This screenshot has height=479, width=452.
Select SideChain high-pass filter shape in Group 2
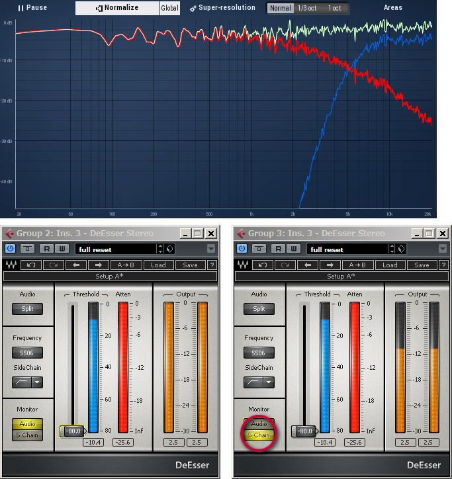click(x=21, y=382)
